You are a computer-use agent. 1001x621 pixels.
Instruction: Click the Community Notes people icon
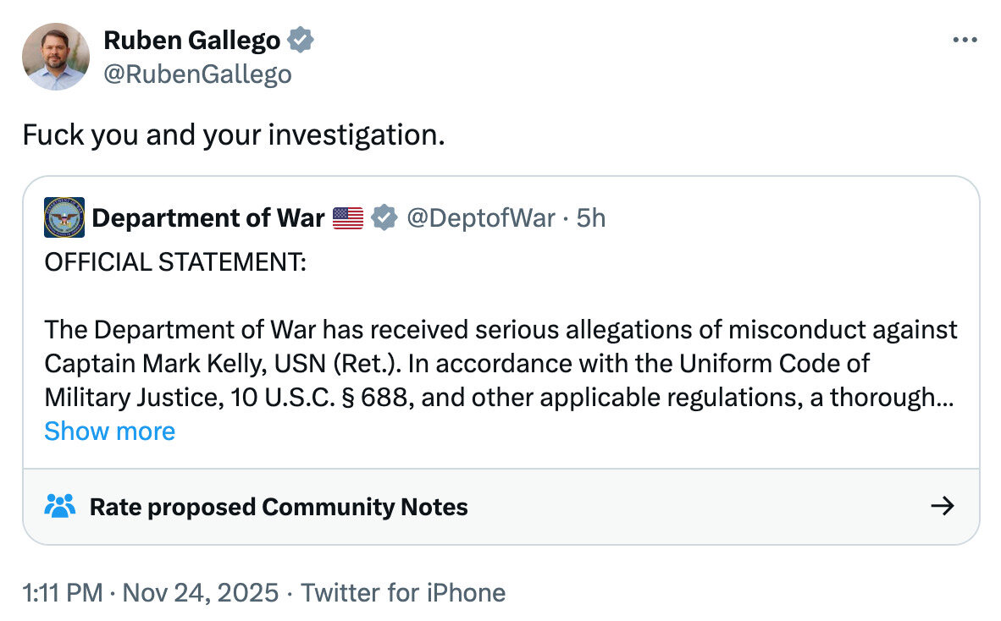coord(59,506)
